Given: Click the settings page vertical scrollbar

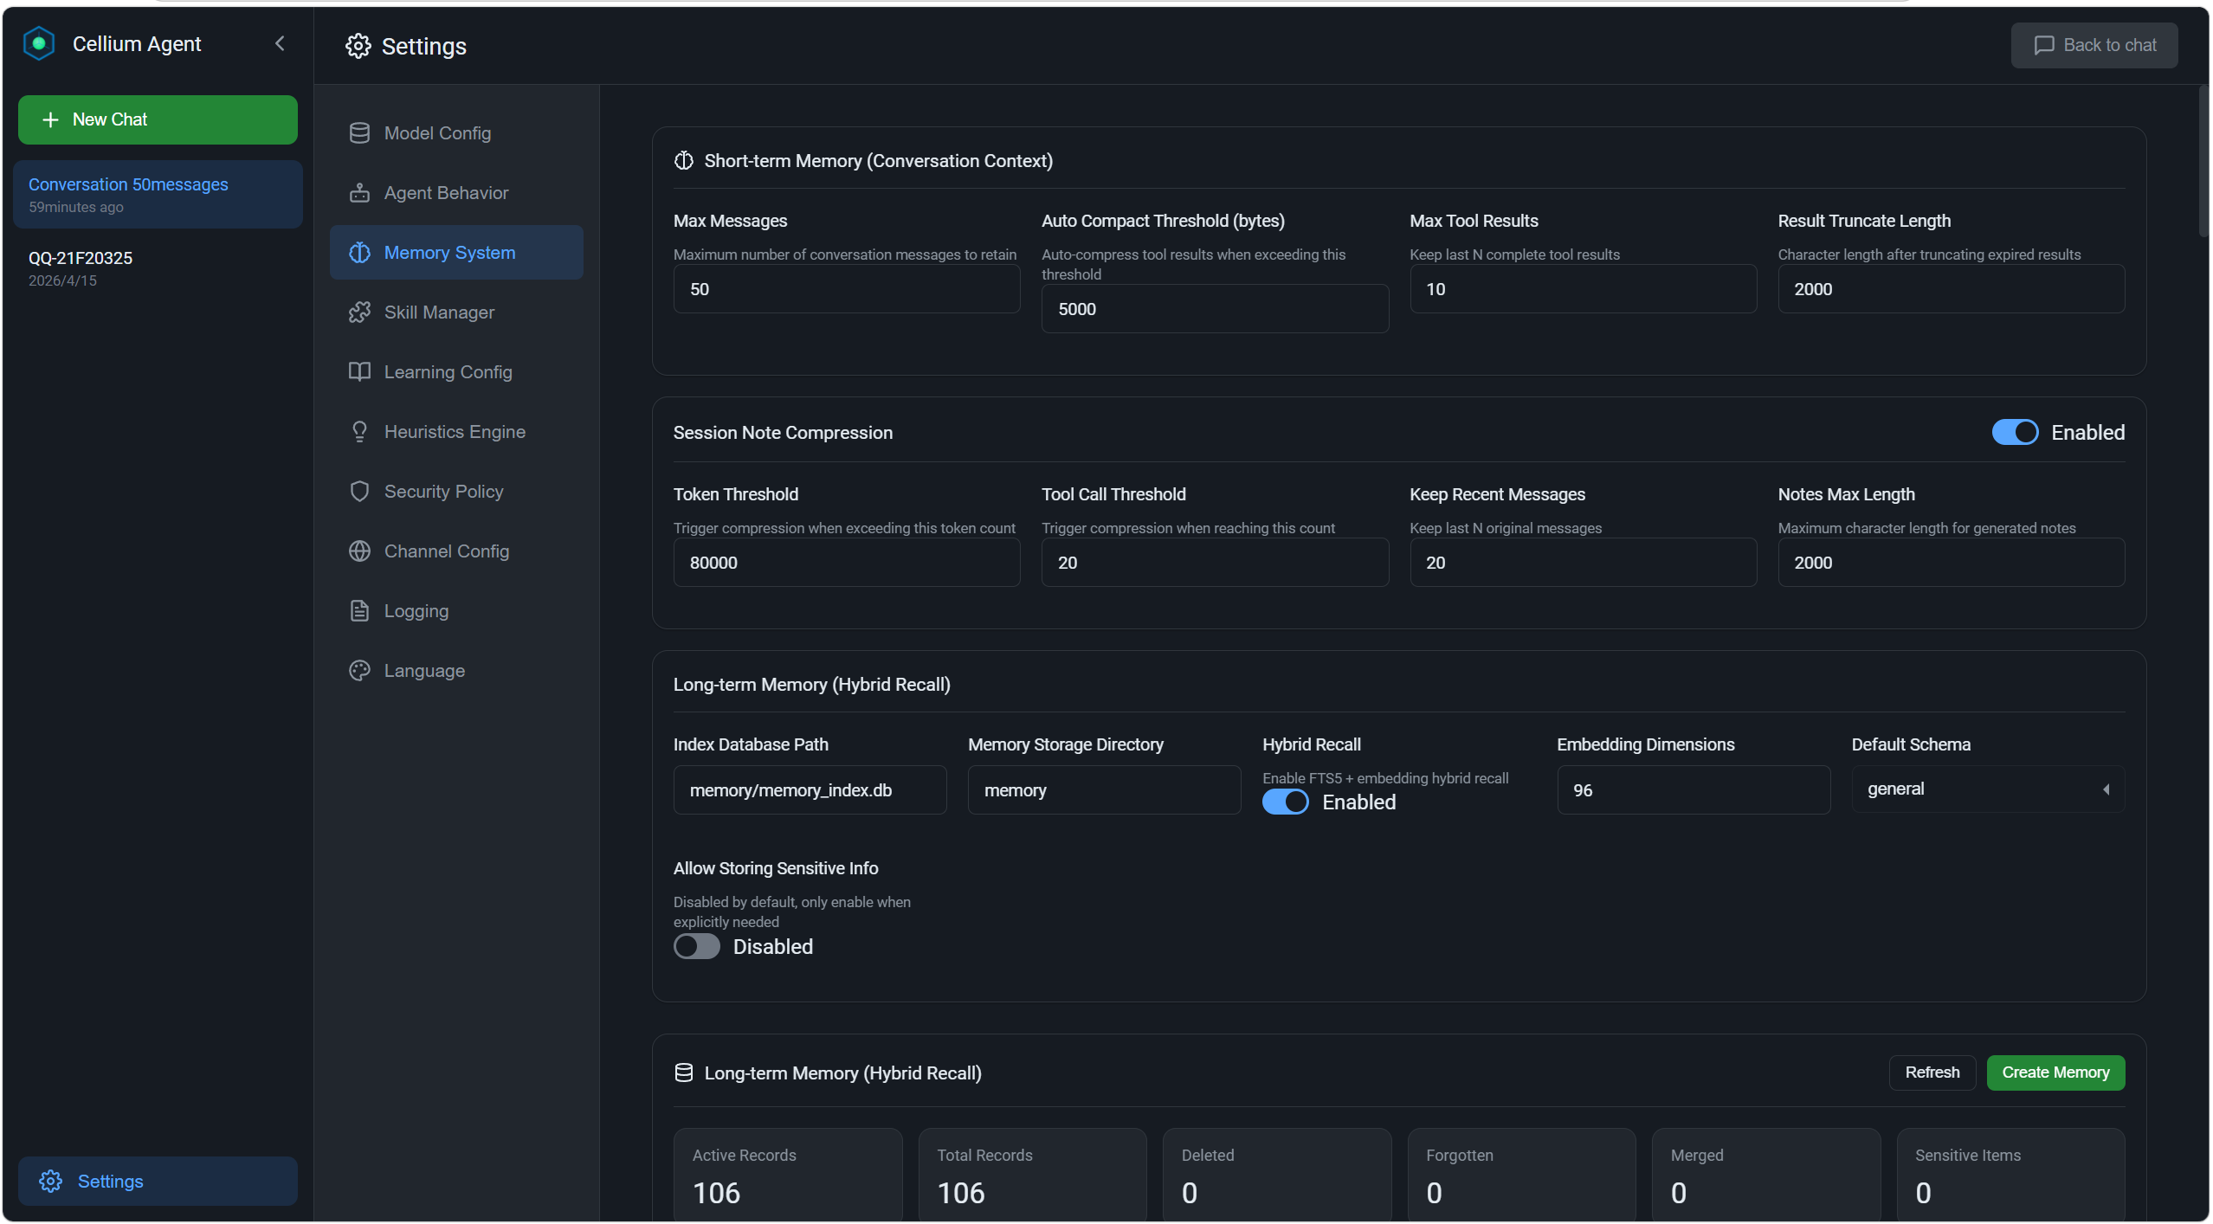Looking at the screenshot, I should tap(2203, 160).
